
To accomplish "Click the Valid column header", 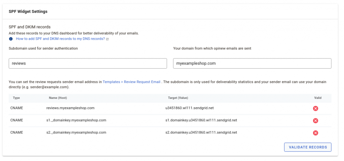I will point(318,98).
